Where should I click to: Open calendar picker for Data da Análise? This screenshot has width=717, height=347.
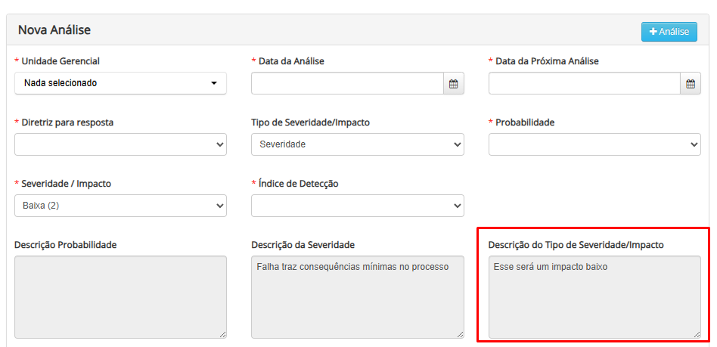[x=454, y=84]
